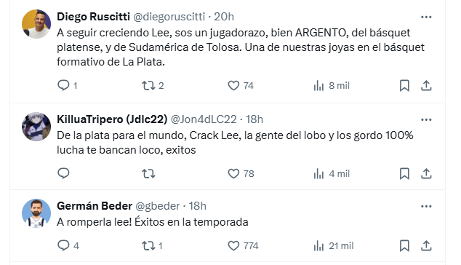Like KilluaTripero's tweet with 78 likes
Viewport: 461px width, 265px height.
(241, 173)
